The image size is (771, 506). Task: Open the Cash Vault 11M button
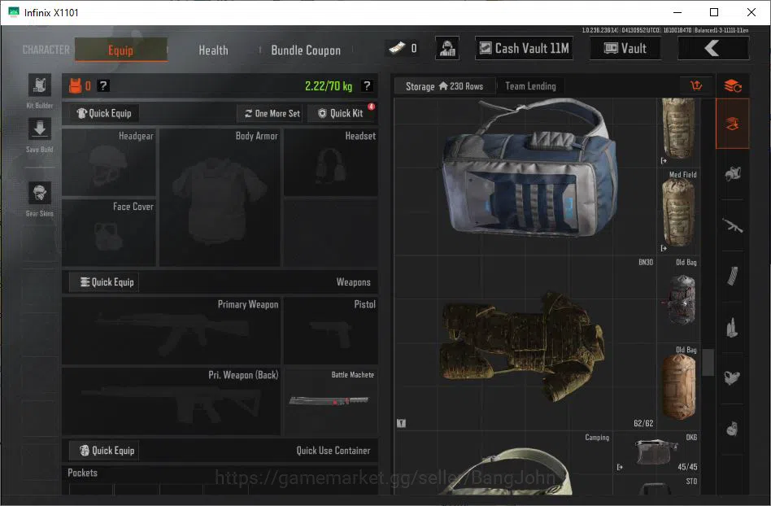point(524,48)
